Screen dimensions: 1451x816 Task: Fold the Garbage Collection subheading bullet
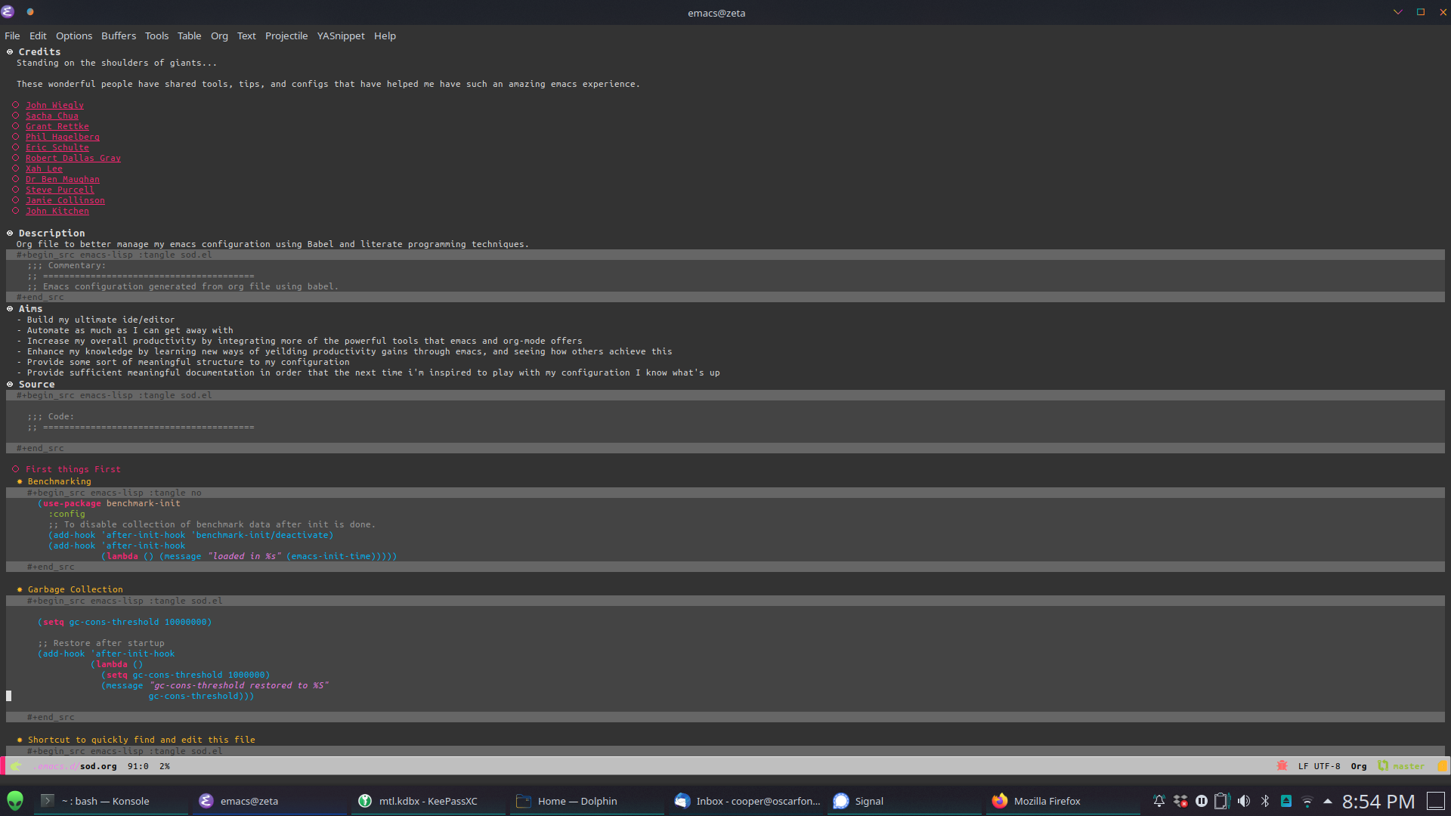pos(20,589)
